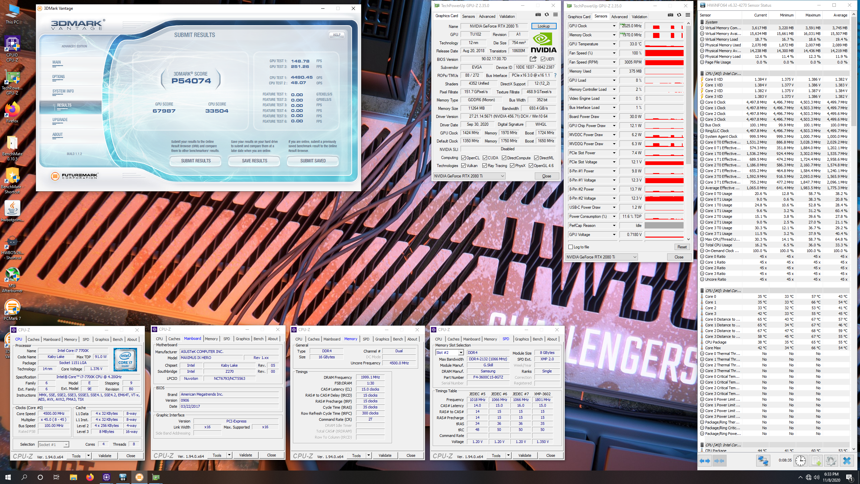This screenshot has height=484, width=860.
Task: Click the Reset button in the GPU-Z Sensors window
Action: [682, 247]
